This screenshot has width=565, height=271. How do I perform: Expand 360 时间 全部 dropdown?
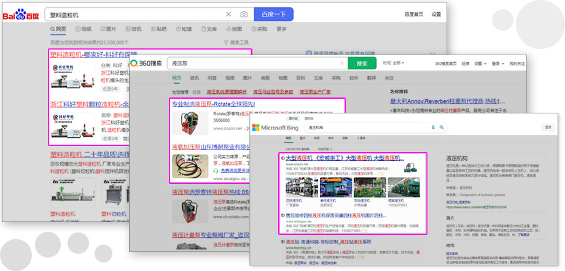[x=394, y=63]
